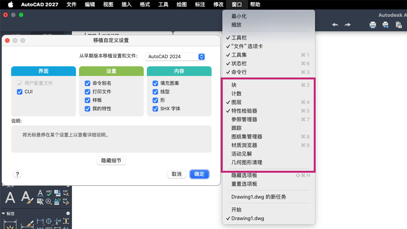The height and width of the screenshot is (229, 407).
Task: Toggle the 命令别名 checkbox
Action: point(87,83)
